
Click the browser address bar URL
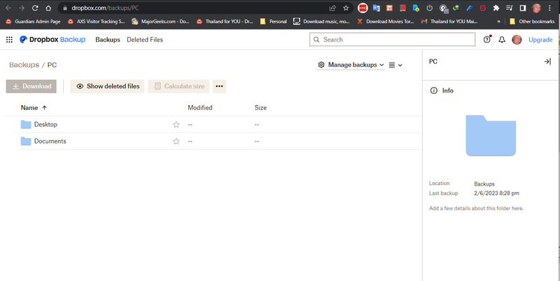[106, 8]
